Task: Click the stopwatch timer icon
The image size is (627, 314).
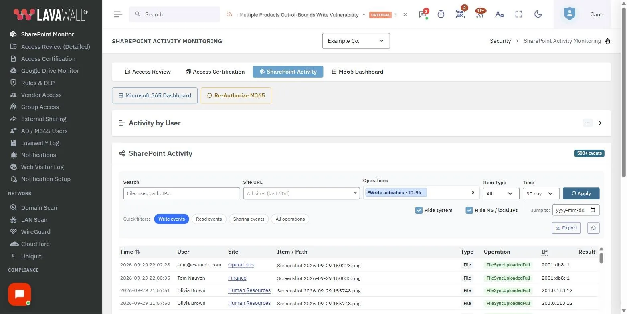Action: [441, 14]
